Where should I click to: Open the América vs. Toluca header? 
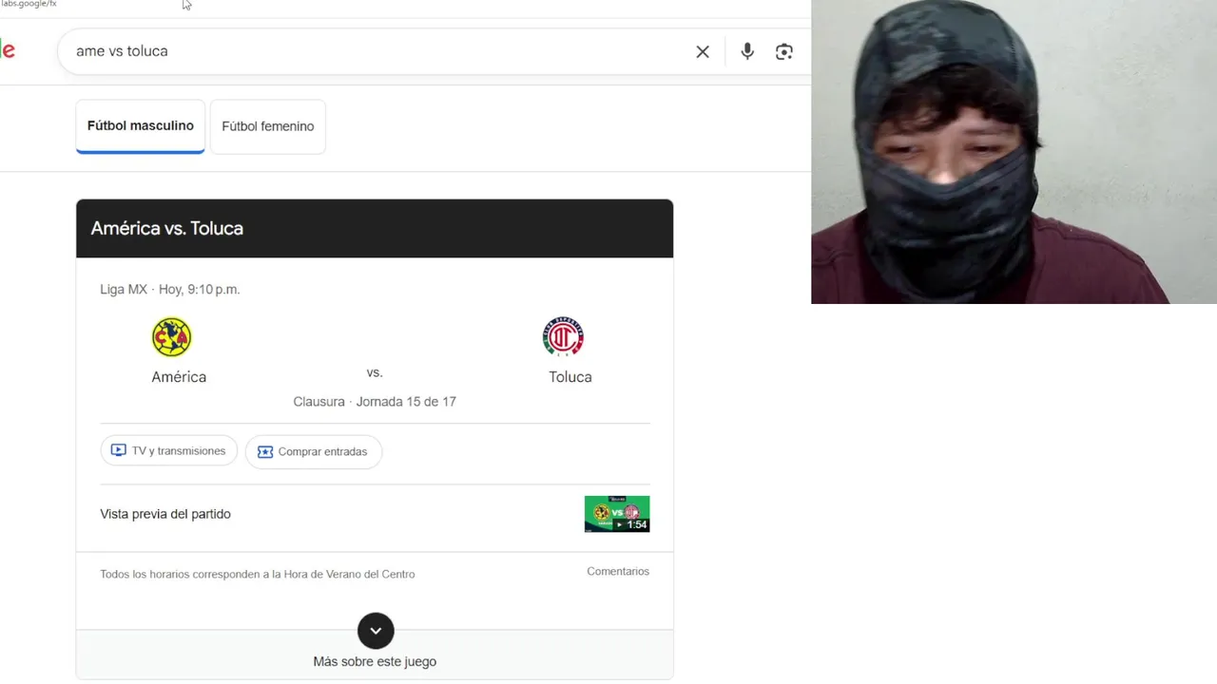pos(375,228)
